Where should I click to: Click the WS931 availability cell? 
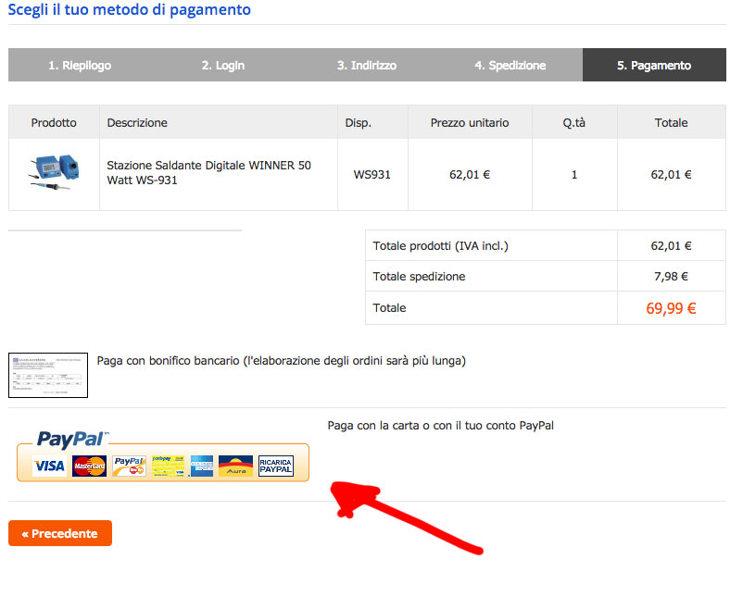click(372, 175)
